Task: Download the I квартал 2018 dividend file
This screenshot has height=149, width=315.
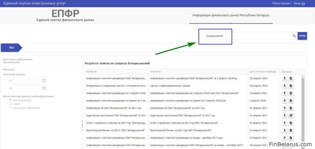Action: click(284, 101)
